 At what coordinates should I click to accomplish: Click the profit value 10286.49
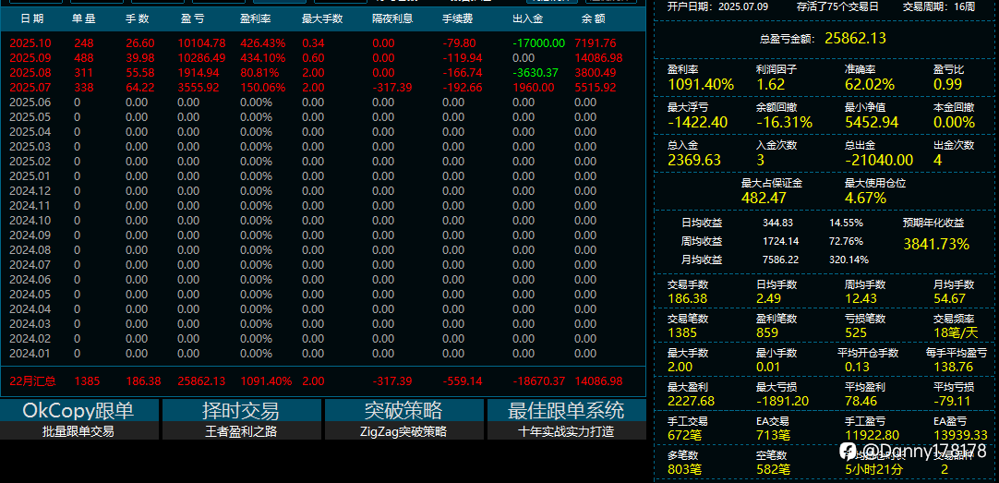click(201, 58)
